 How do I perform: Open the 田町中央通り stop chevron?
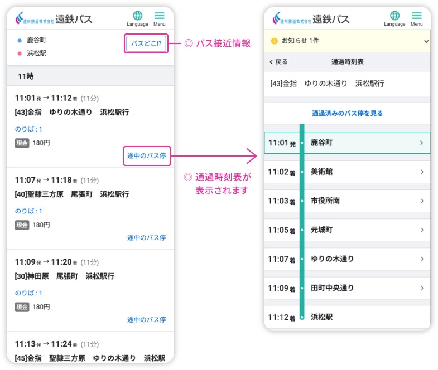click(x=422, y=288)
